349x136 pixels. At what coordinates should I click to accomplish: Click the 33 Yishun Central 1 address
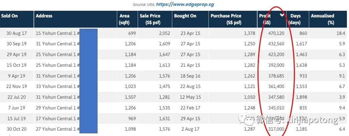[x=57, y=87]
